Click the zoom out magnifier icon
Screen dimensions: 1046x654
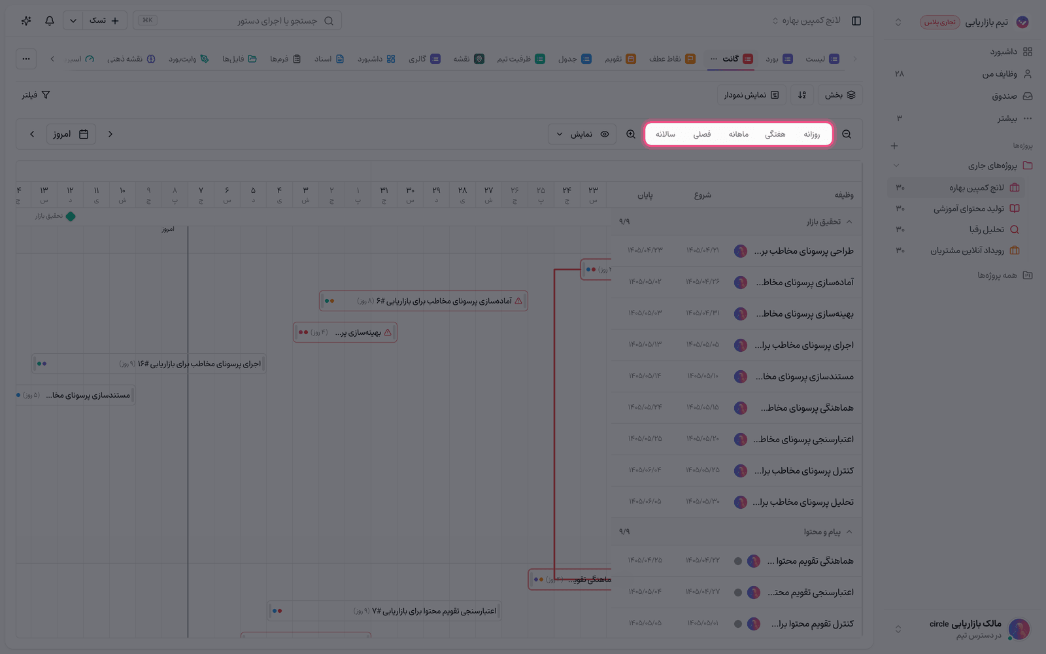pyautogui.click(x=847, y=134)
